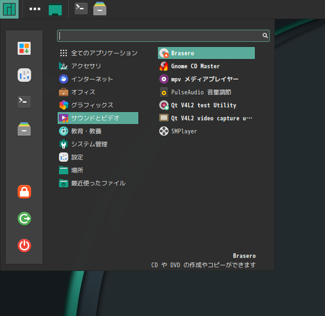Launch Qt V4L2 video capture utility

pyautogui.click(x=207, y=118)
